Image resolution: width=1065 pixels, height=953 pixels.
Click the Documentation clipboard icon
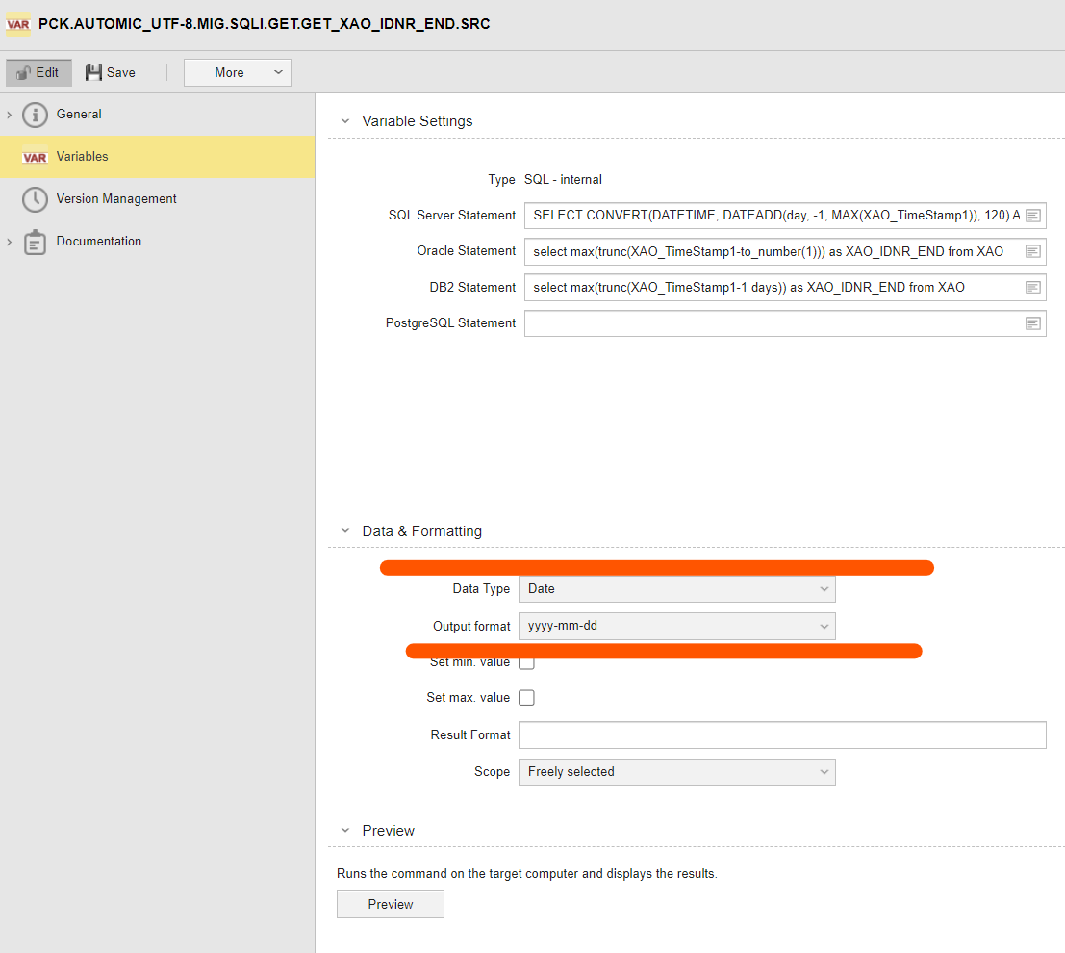pyautogui.click(x=35, y=242)
